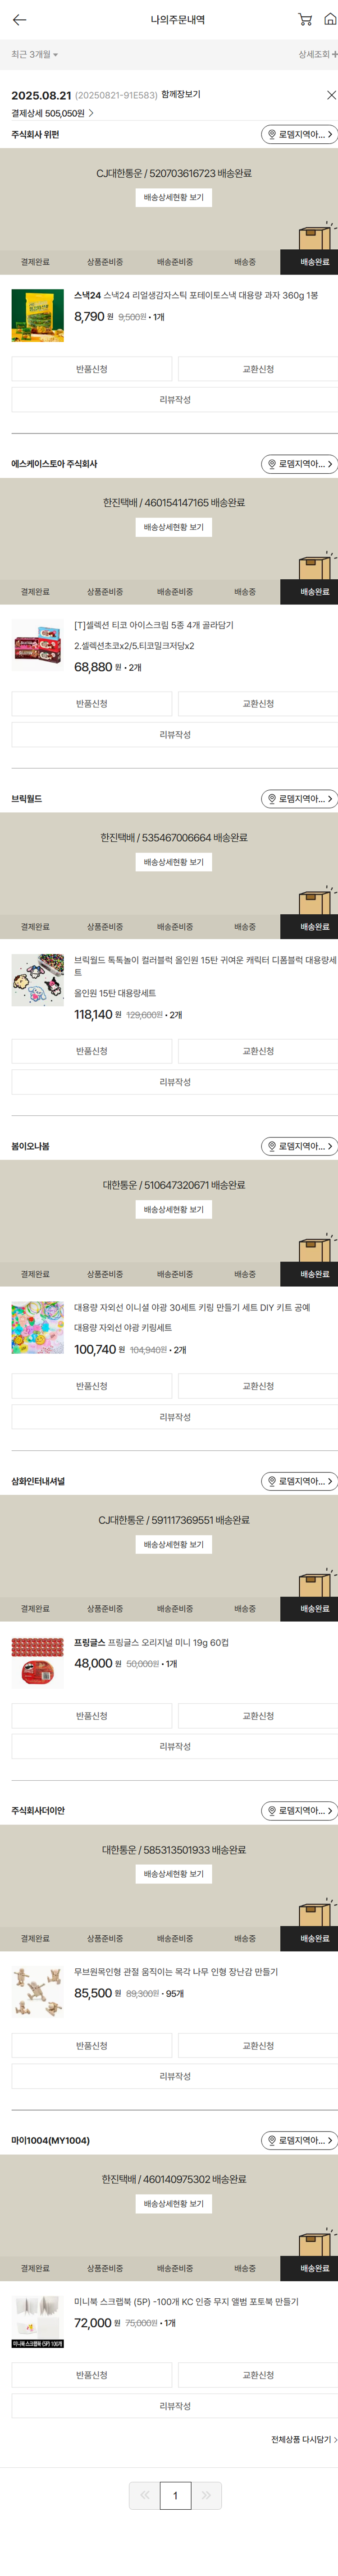This screenshot has width=338, height=2576.
Task: Select page 1 in the pagination
Action: pos(175,2495)
